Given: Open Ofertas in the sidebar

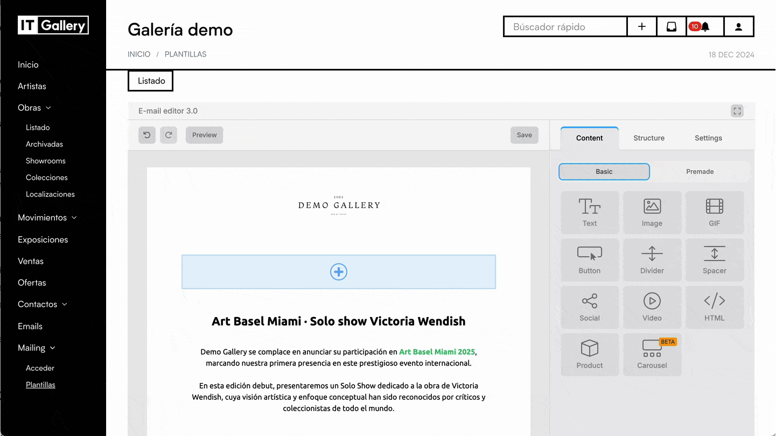Looking at the screenshot, I should point(32,283).
